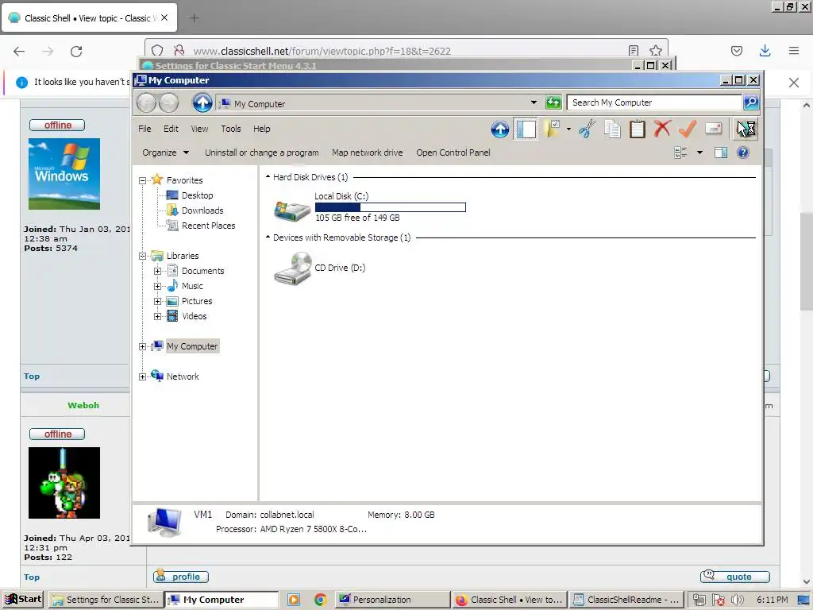Click the browser reload button
Screen dimensions: 813x610
point(76,52)
